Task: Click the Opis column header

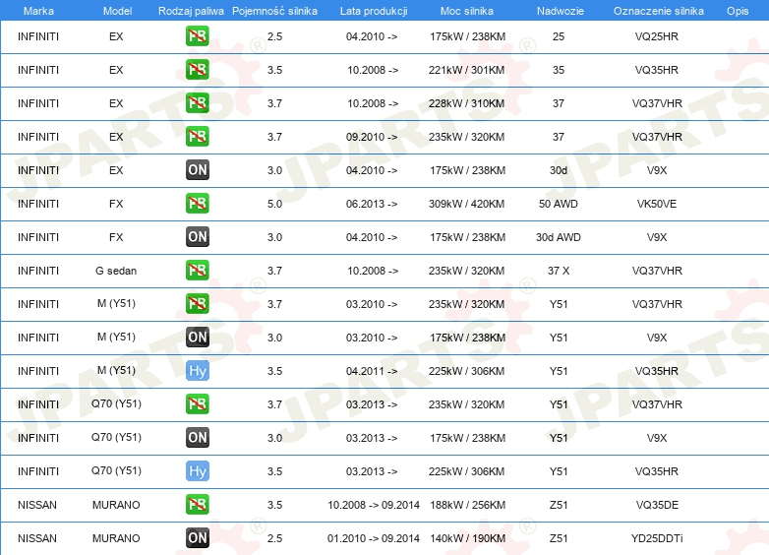Action: tap(738, 11)
